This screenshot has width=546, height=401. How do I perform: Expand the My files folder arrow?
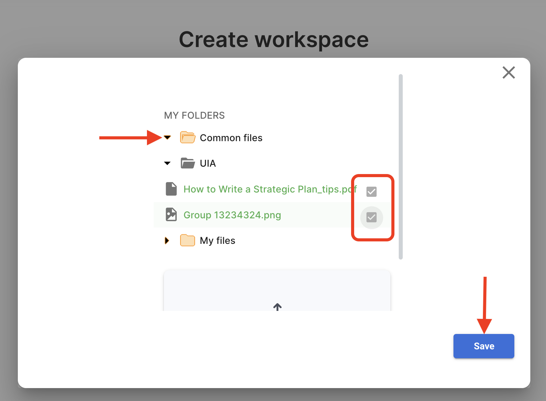pyautogui.click(x=167, y=240)
